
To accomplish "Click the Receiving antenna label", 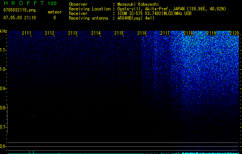I will coord(88,18).
